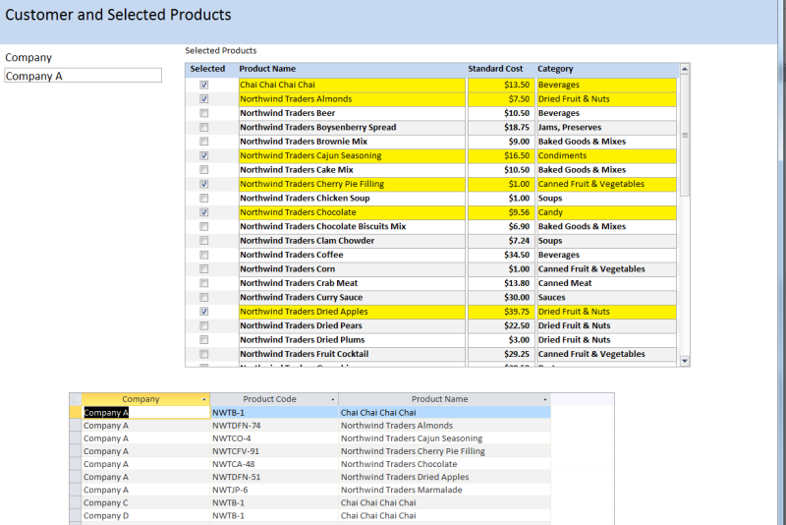Click the $34.50 Coffee cost field

point(501,255)
